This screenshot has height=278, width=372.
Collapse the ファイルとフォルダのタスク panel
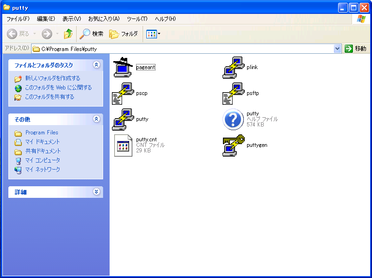pos(96,64)
